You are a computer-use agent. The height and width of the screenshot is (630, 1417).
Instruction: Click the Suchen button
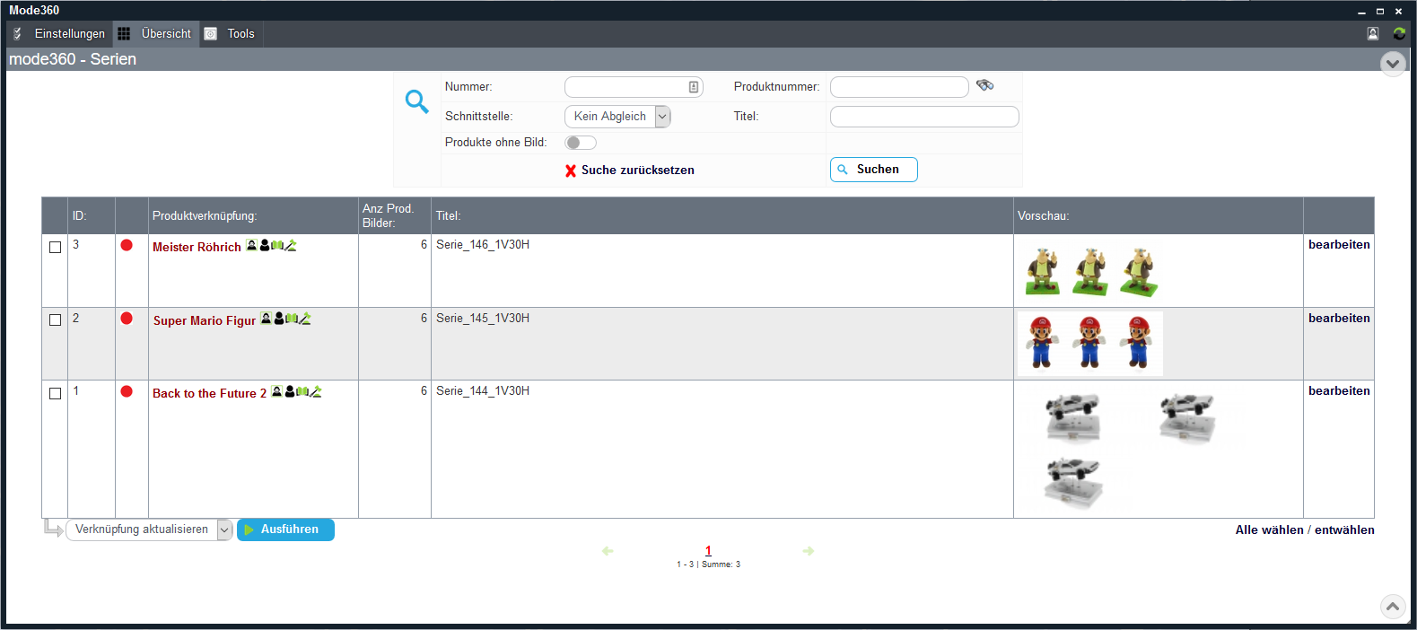pyautogui.click(x=873, y=170)
